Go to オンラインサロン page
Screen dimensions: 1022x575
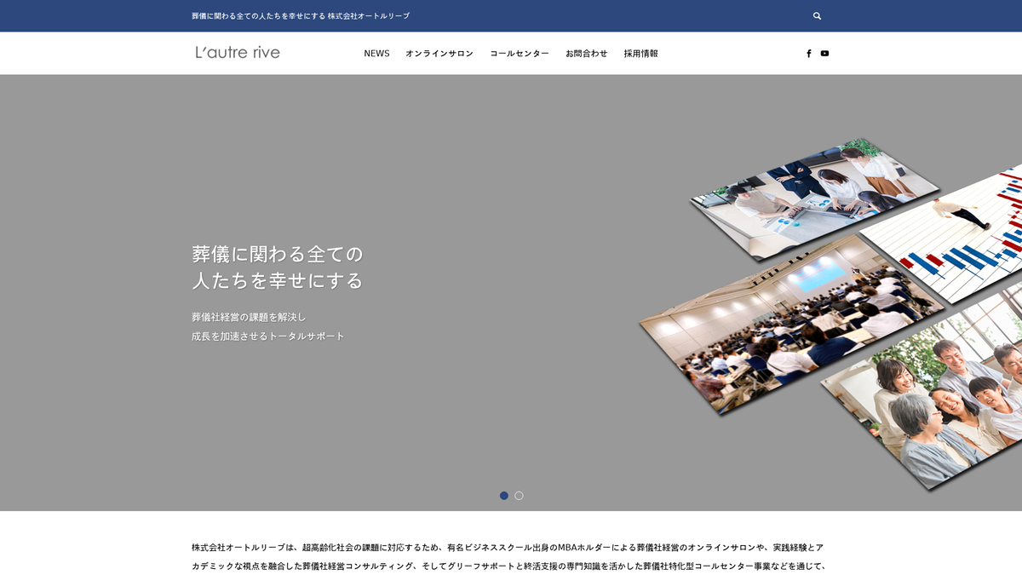click(439, 54)
